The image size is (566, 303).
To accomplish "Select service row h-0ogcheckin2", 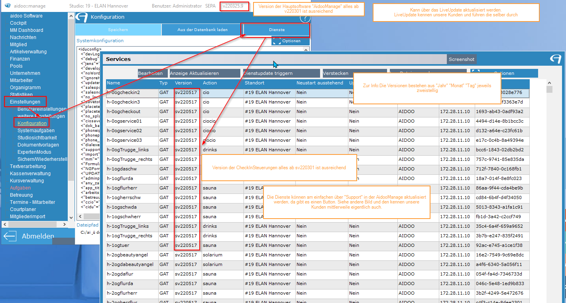I will (318, 92).
